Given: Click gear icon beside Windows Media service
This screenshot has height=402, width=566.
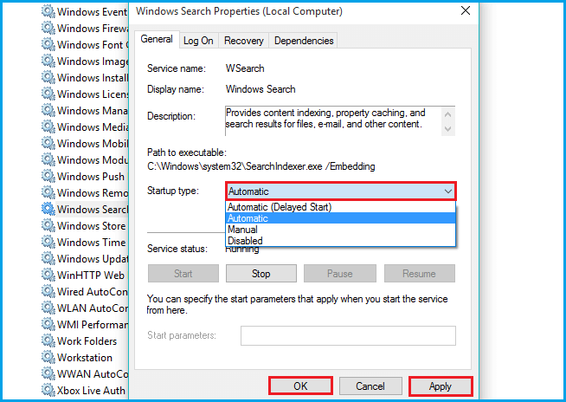Looking at the screenshot, I should 48,126.
